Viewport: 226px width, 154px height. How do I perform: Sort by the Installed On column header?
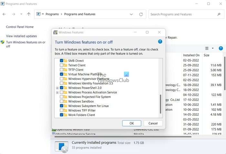tap(191, 55)
